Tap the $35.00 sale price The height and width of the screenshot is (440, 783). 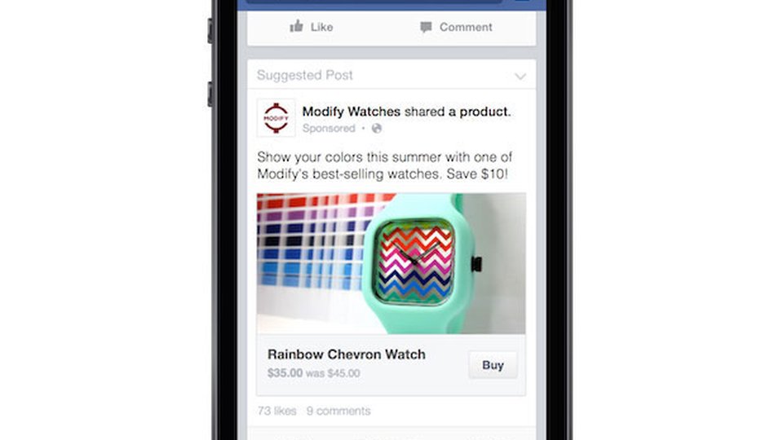(x=285, y=373)
